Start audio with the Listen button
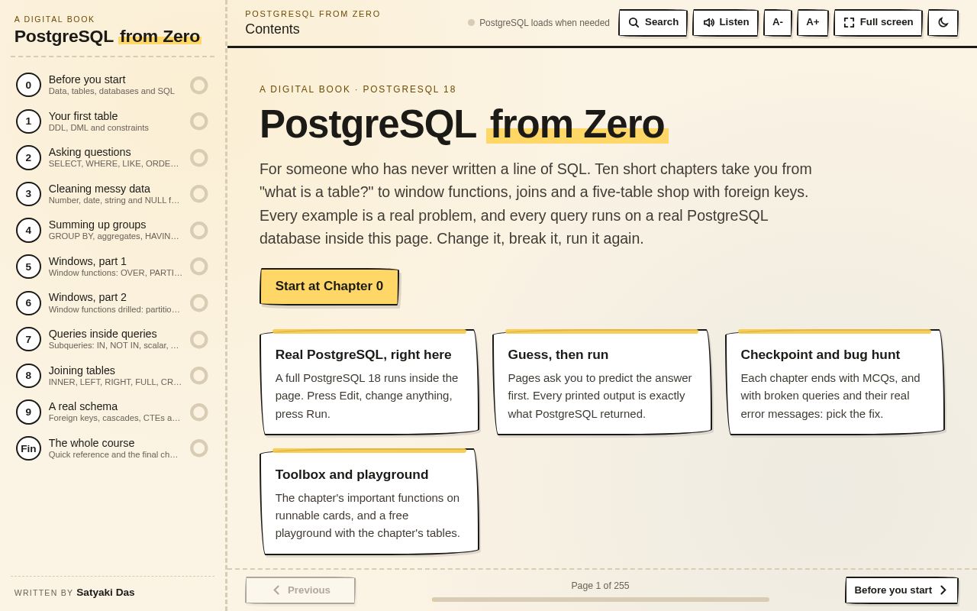 pos(725,23)
